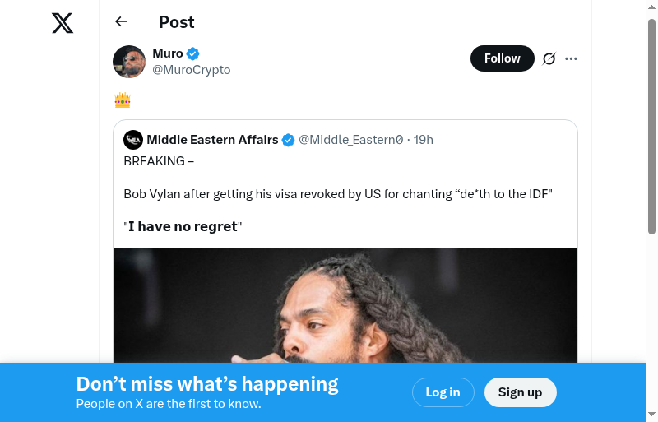
Task: Click Muro's blue verified badge
Action: click(x=193, y=54)
